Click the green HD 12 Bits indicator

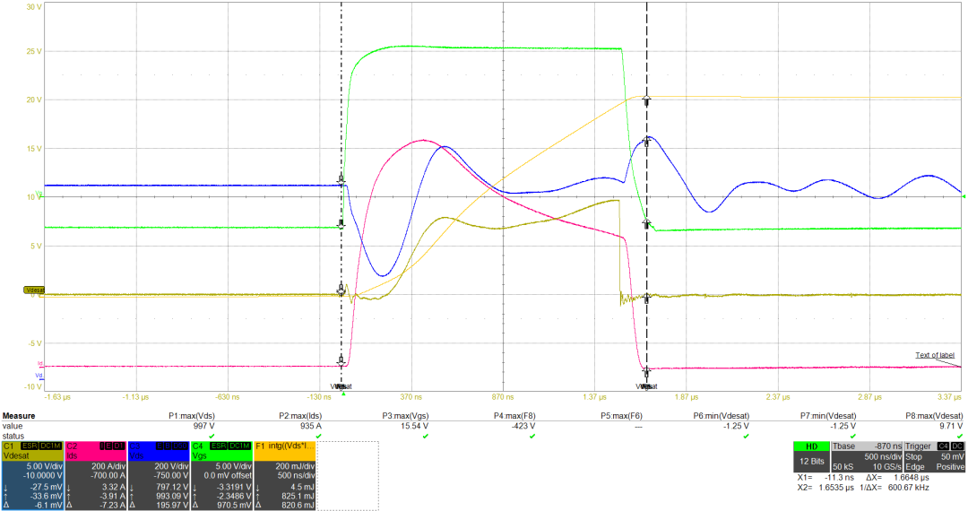coord(812,456)
